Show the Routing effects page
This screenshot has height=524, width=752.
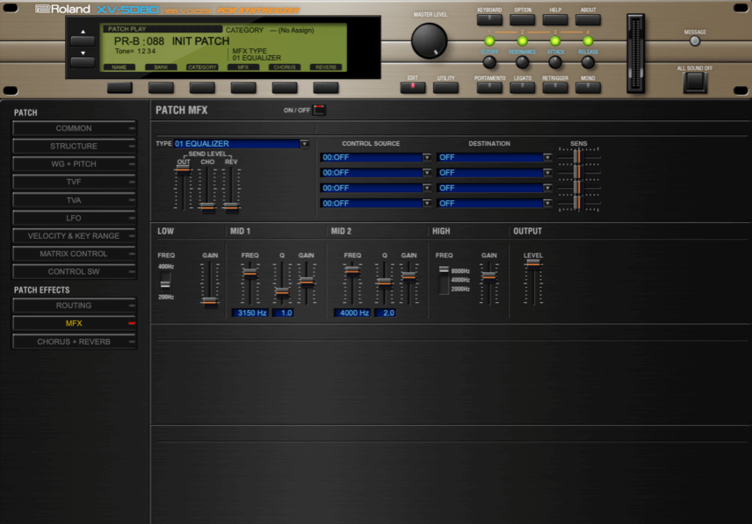coord(74,305)
